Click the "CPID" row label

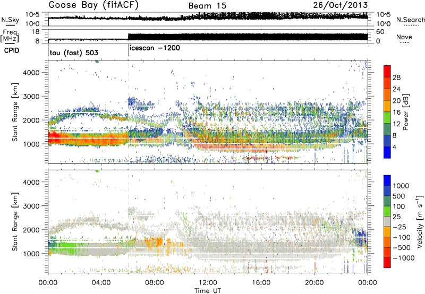(12, 50)
